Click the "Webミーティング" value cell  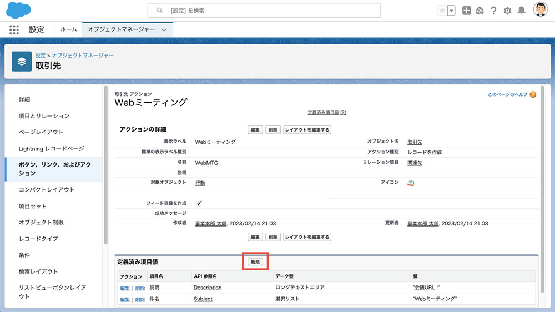click(435, 299)
